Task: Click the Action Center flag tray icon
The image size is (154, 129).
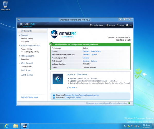Action: point(132,126)
